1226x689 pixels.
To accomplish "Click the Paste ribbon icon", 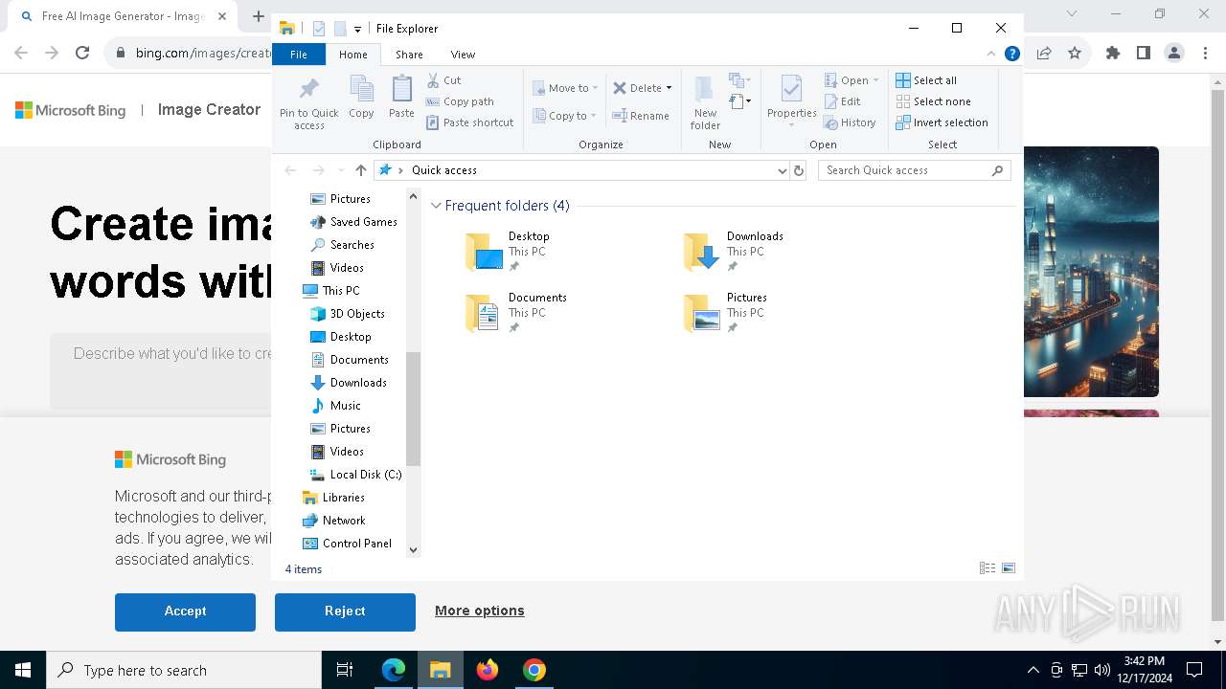I will click(401, 98).
